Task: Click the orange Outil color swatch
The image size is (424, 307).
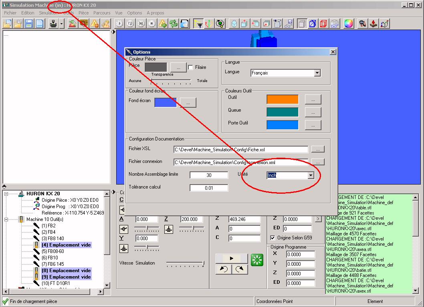Action: point(283,99)
